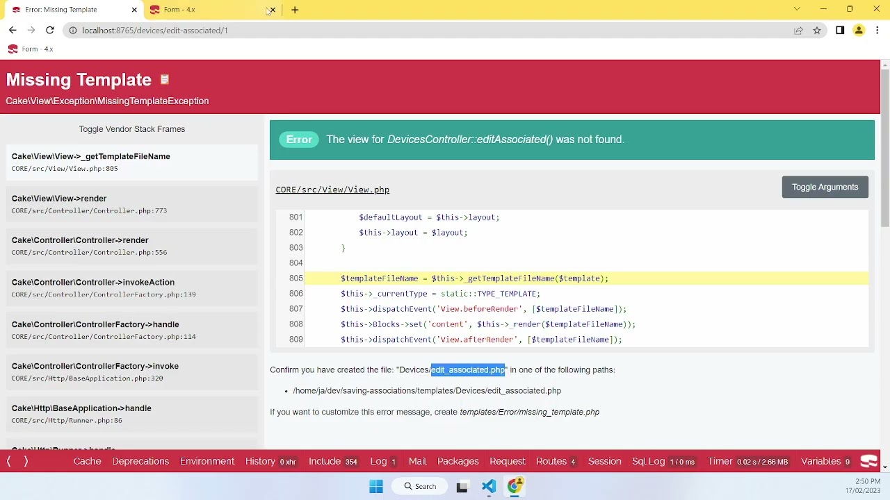The image size is (890, 500).
Task: Open the DebugKit Packages panel
Action: [458, 461]
